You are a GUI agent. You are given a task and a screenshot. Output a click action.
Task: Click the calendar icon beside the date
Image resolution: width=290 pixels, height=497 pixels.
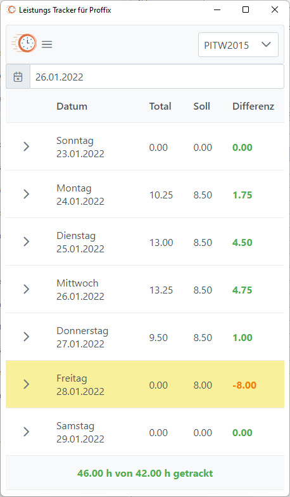(x=18, y=77)
